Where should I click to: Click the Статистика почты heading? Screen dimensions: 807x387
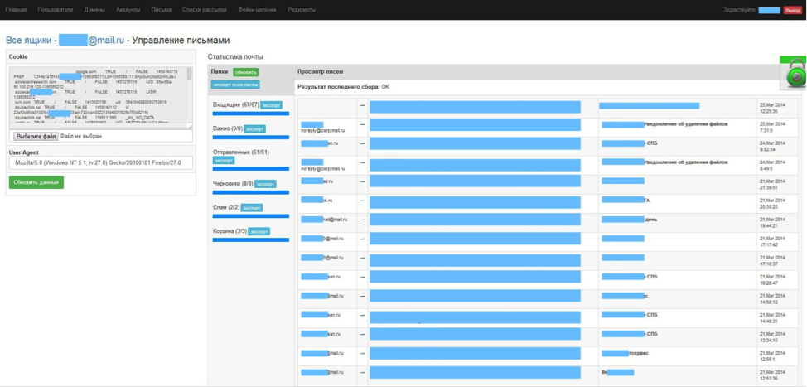click(x=235, y=56)
